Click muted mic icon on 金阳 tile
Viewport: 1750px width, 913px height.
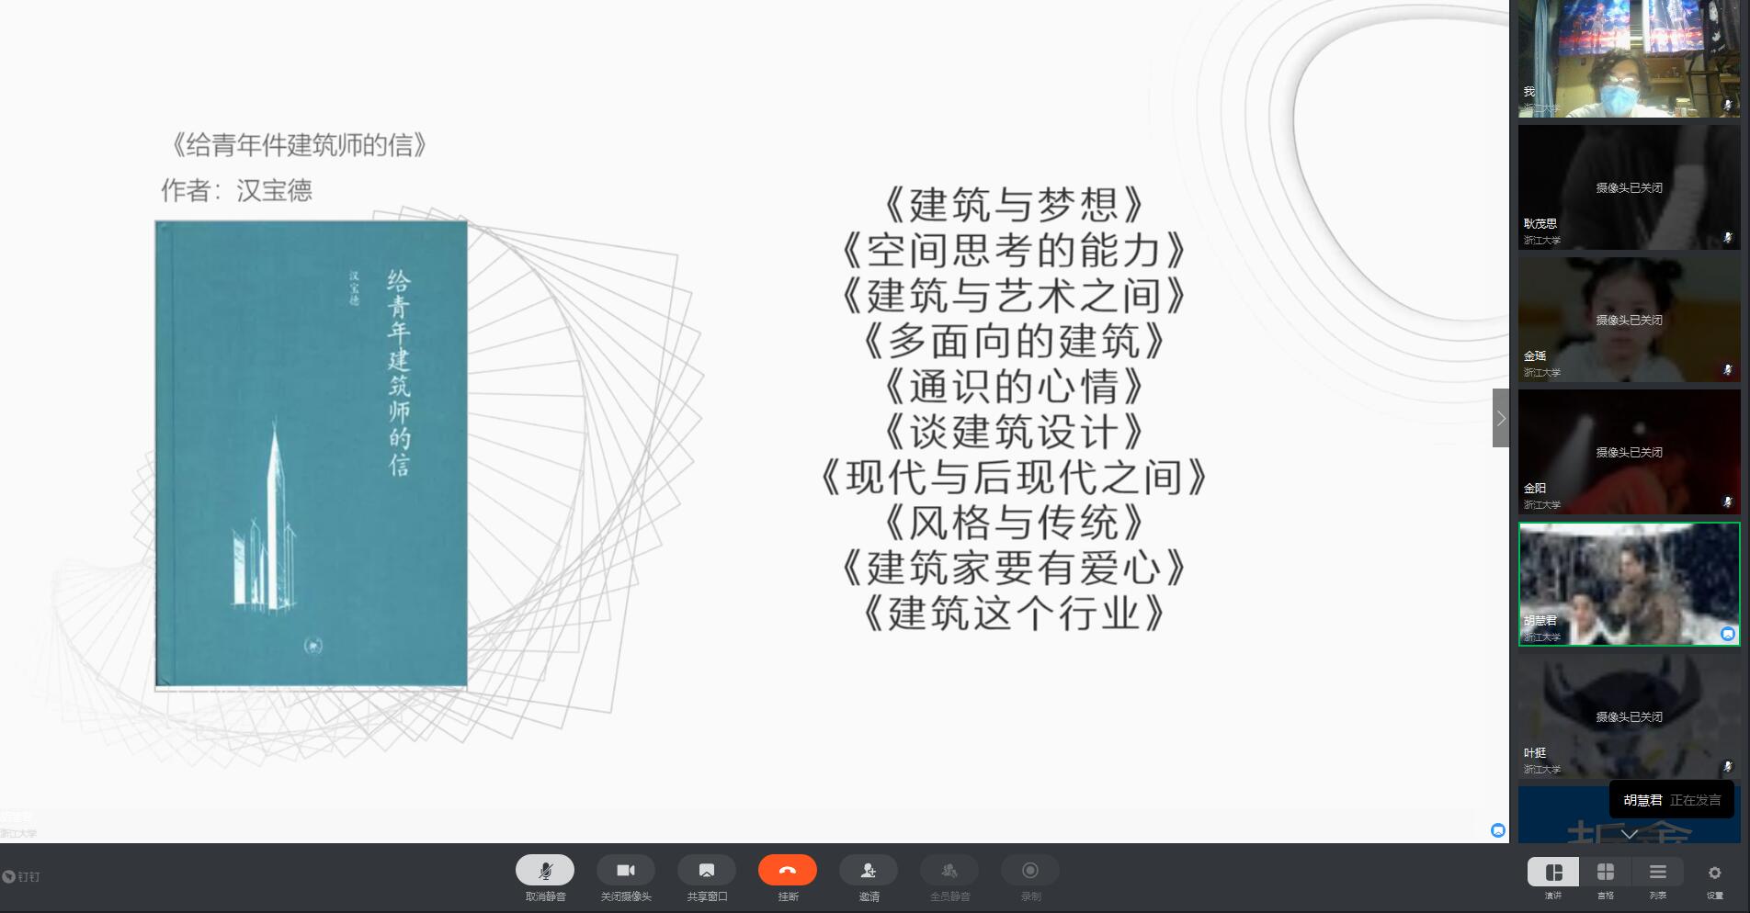1728,502
